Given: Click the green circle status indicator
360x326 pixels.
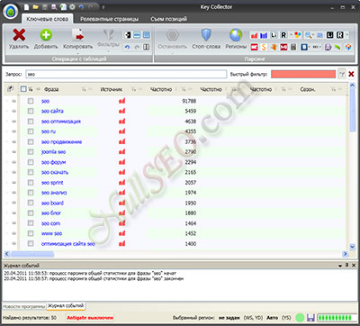Looking at the screenshot, I should [300, 318].
